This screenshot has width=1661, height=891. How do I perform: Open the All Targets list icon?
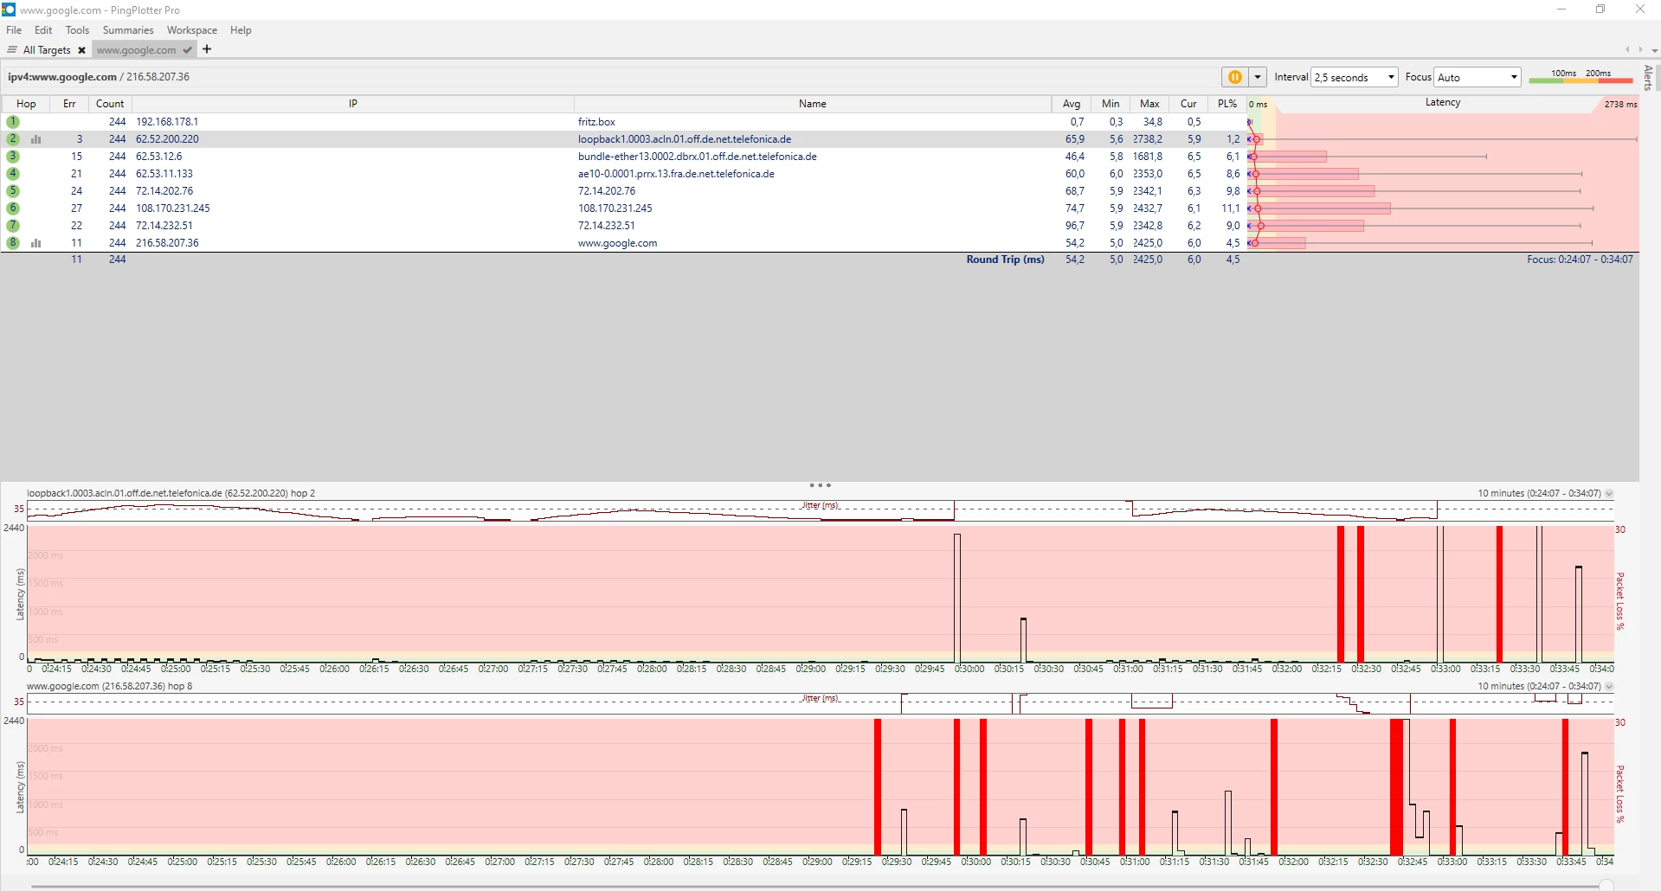coord(12,50)
